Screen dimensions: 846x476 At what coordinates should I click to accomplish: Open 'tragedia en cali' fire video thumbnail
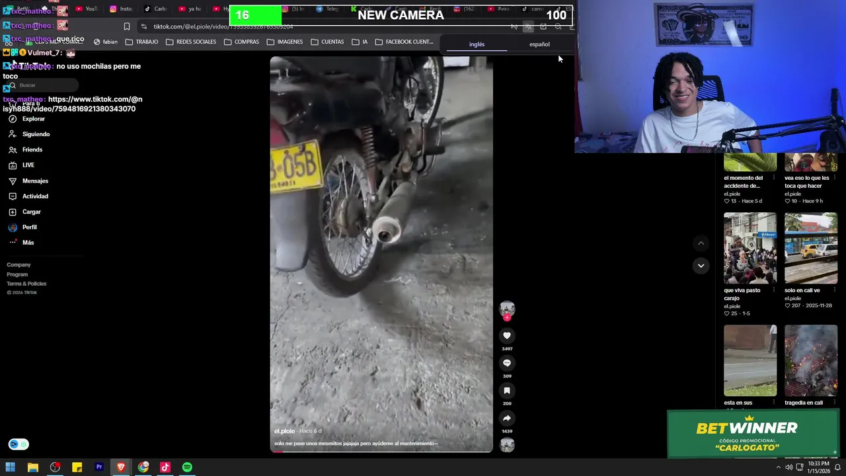tap(811, 360)
